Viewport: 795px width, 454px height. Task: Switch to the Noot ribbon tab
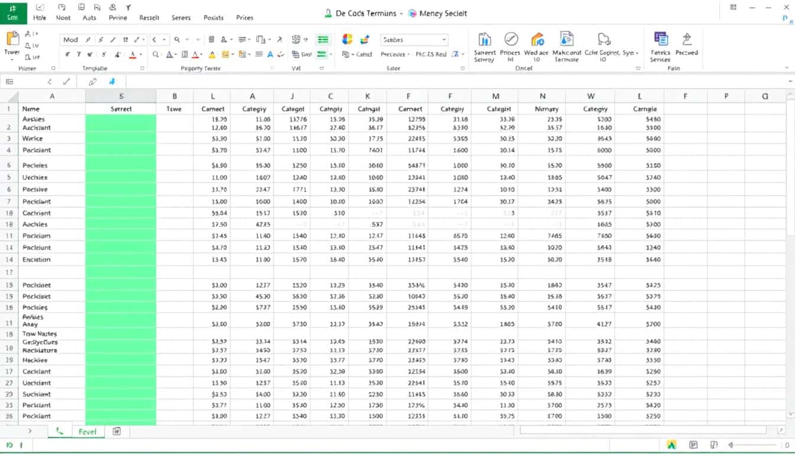point(63,18)
